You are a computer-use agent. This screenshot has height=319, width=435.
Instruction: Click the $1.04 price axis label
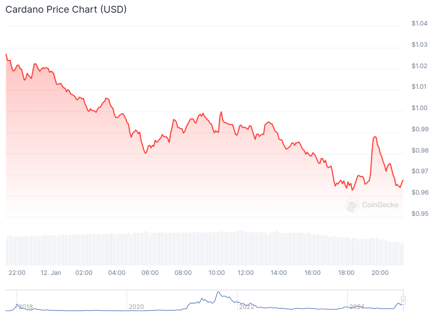pyautogui.click(x=419, y=23)
